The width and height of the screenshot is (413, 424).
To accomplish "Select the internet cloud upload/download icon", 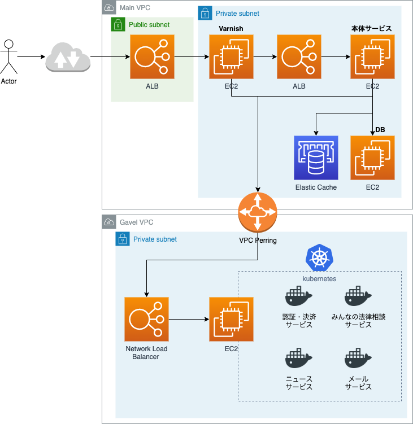I will 68,57.
